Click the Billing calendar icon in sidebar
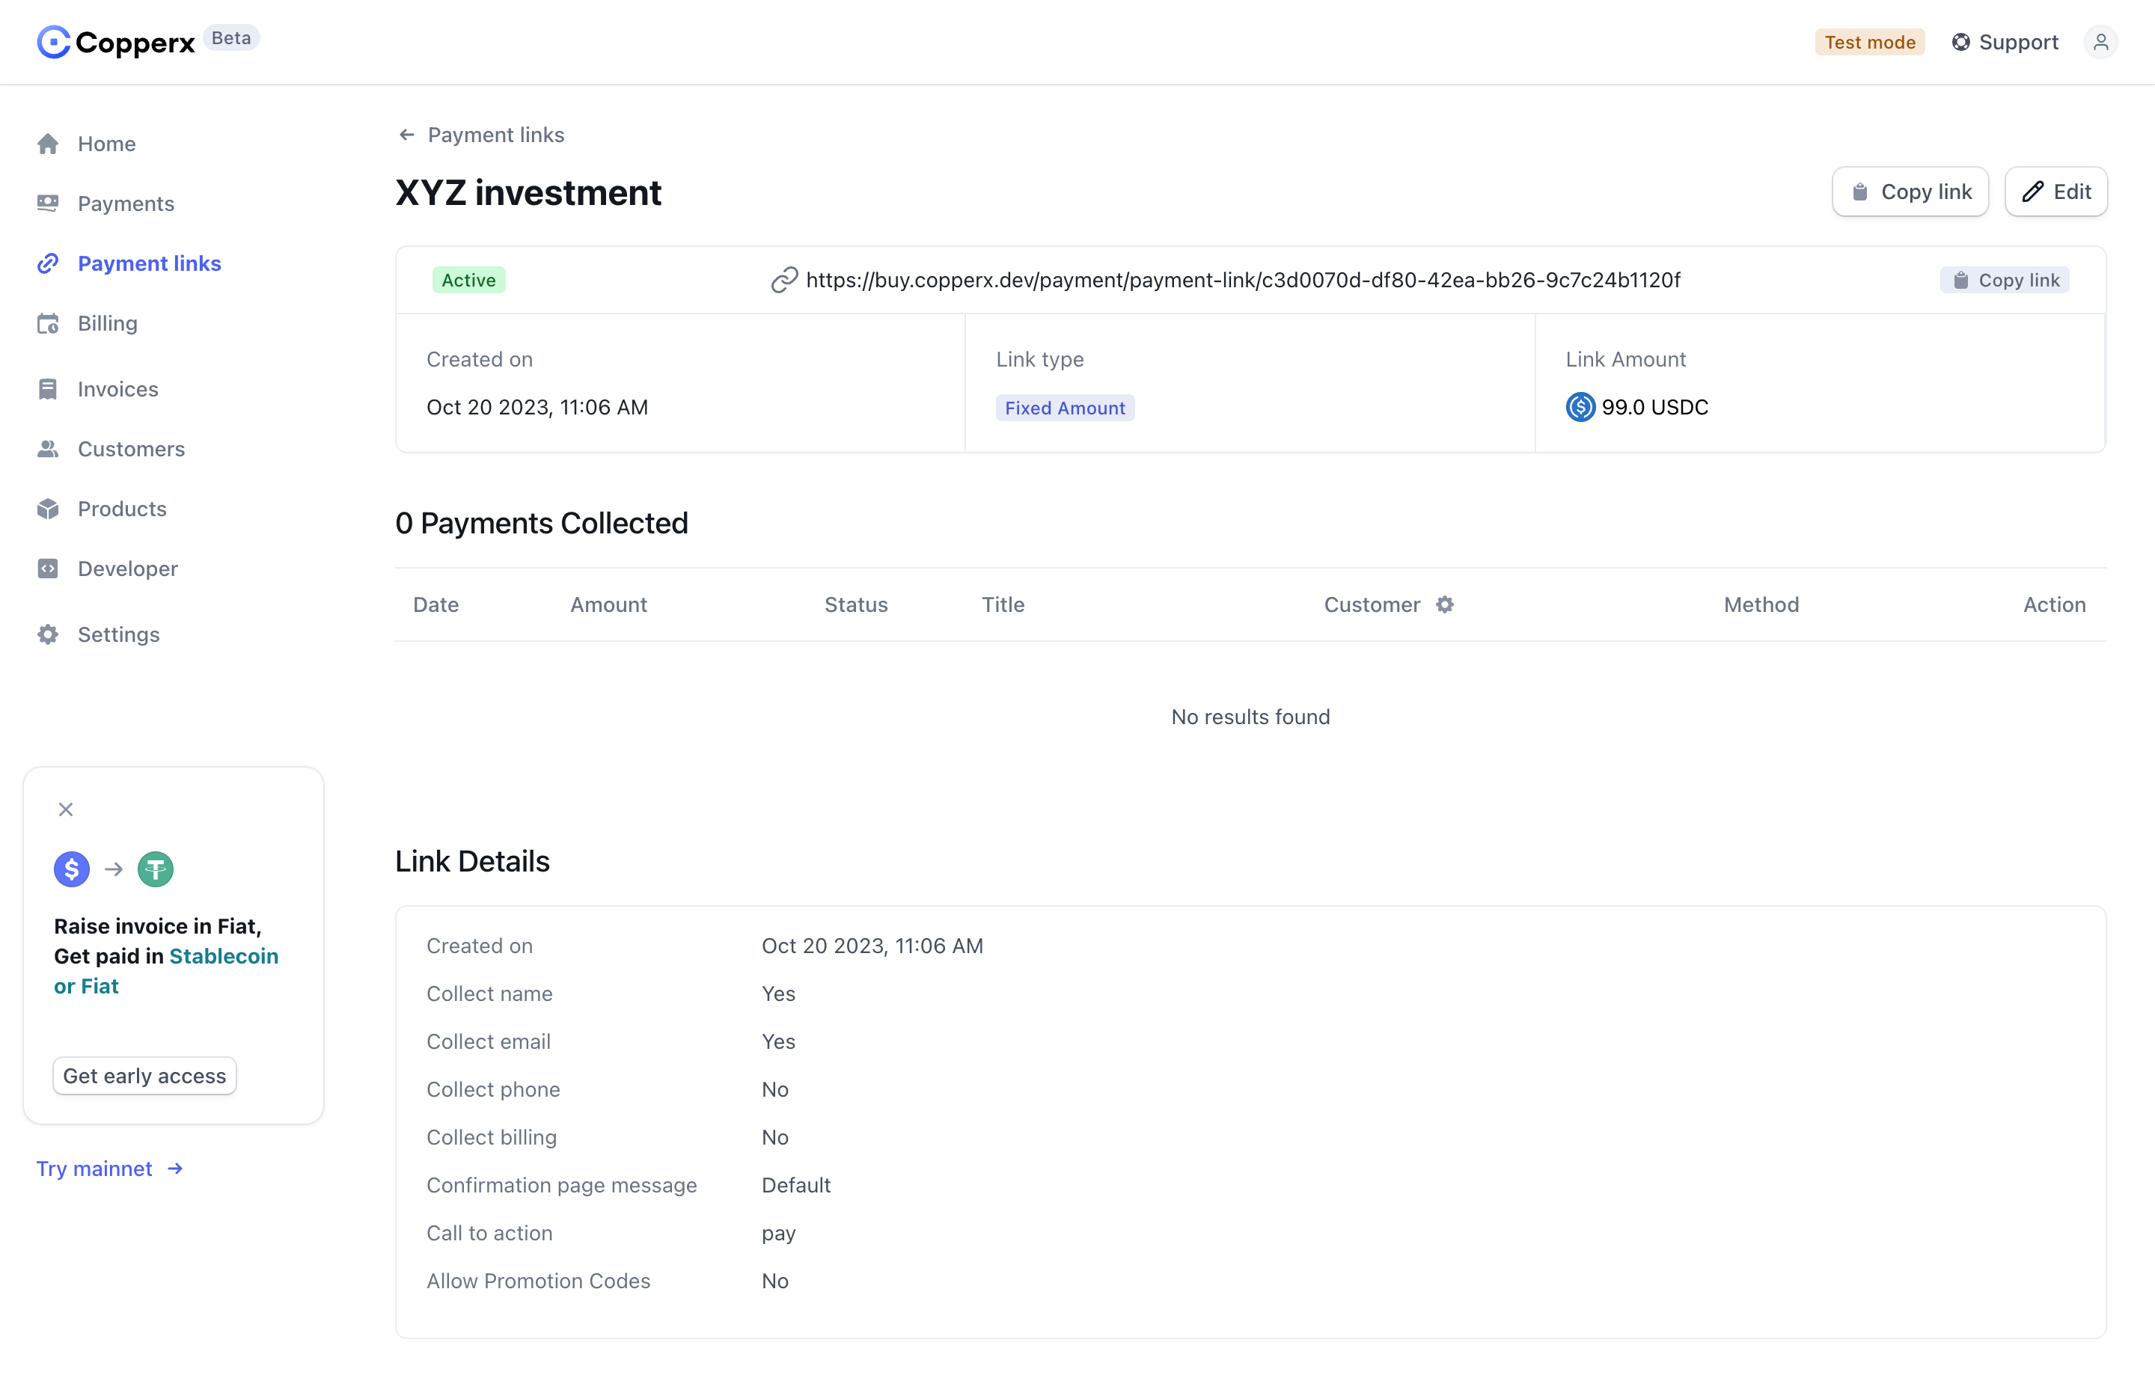Viewport: 2155px width, 1375px height. click(x=49, y=324)
